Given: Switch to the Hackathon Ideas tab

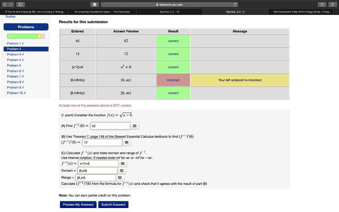Looking at the screenshot, I should pyautogui.click(x=101, y=11).
